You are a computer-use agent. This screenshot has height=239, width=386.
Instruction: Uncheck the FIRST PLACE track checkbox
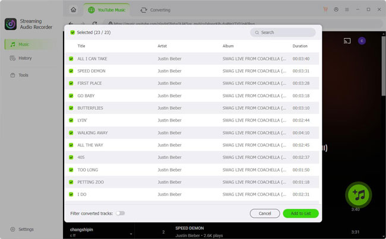tap(71, 84)
